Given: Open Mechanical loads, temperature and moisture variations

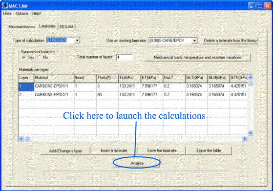Looking at the screenshot, I should pyautogui.click(x=198, y=57).
